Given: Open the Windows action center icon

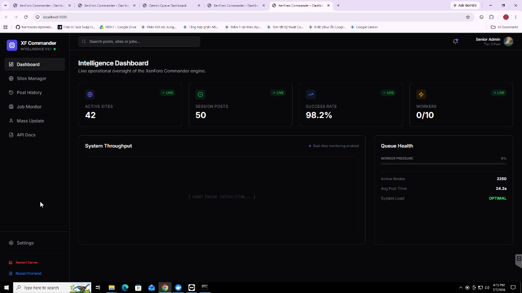Looking at the screenshot, I should (513, 288).
